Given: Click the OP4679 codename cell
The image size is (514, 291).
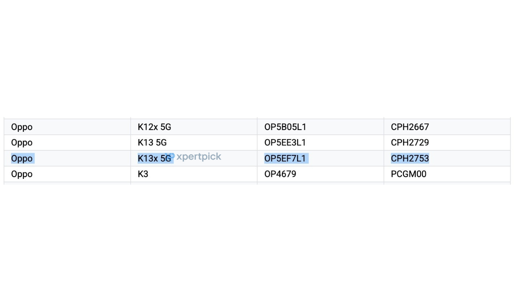Looking at the screenshot, I should [x=280, y=174].
